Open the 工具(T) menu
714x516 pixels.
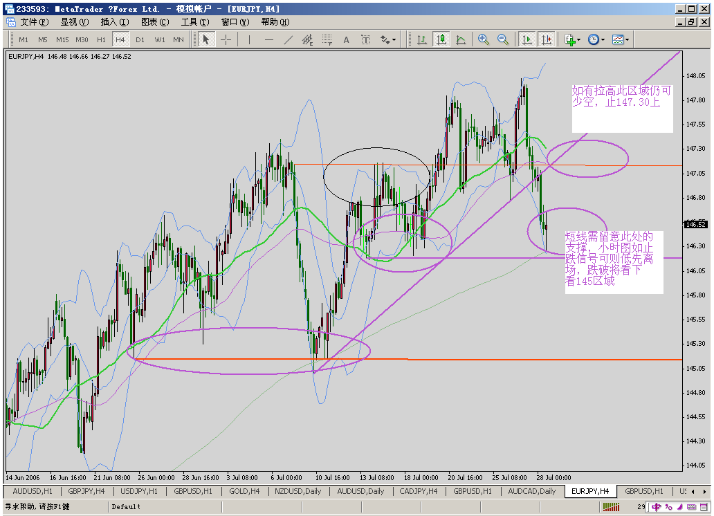tap(195, 22)
